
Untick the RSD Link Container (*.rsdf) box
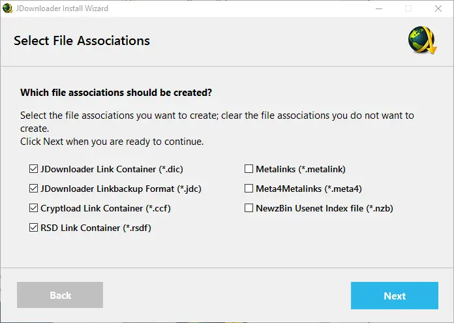(x=33, y=228)
